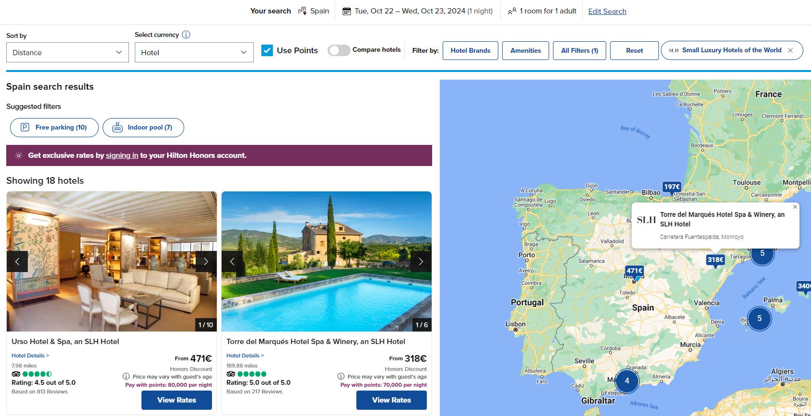Open the Amenities filter
811x416 pixels.
click(x=526, y=50)
